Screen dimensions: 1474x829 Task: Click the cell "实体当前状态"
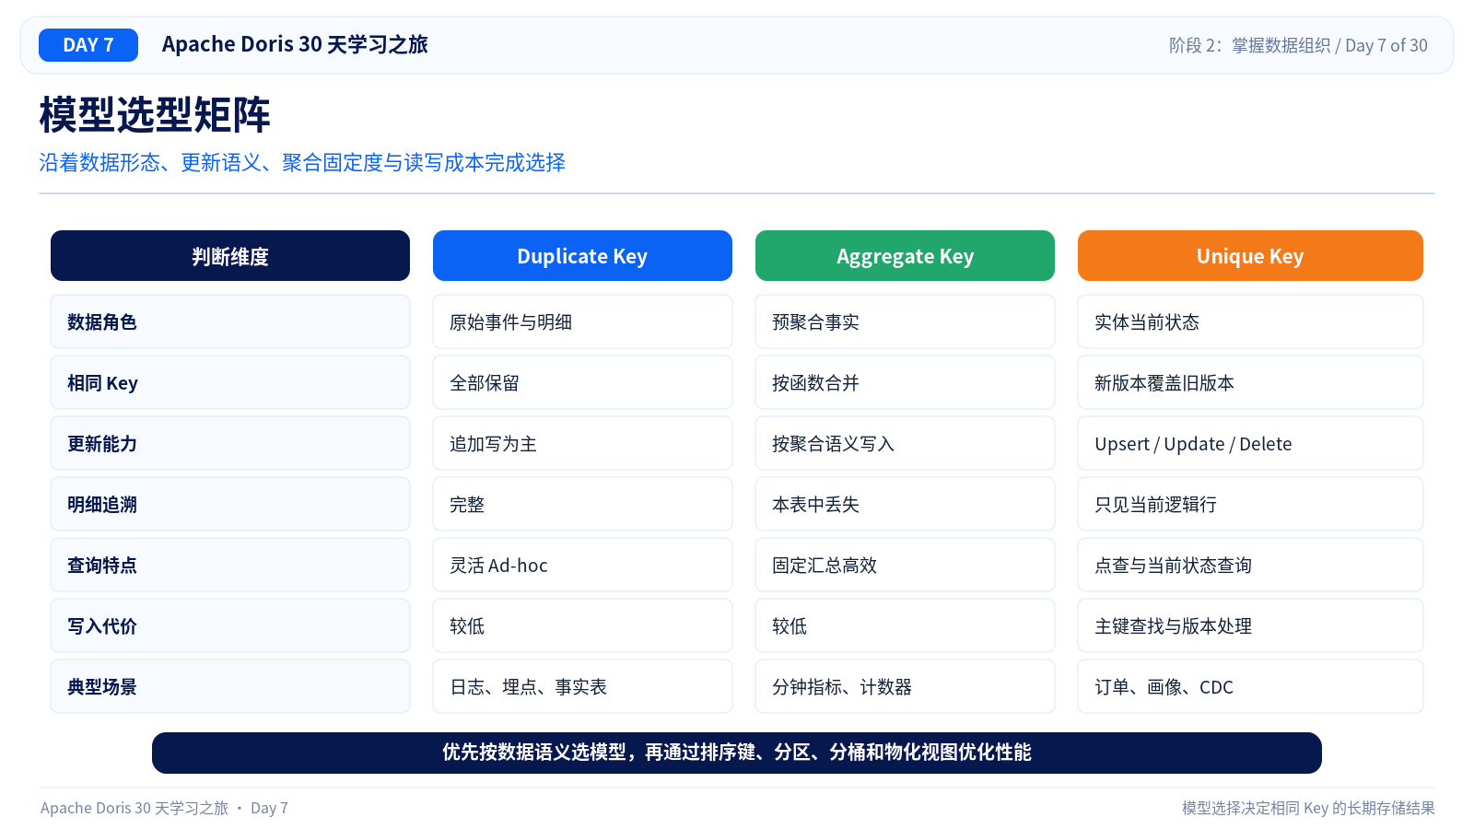pyautogui.click(x=1250, y=321)
